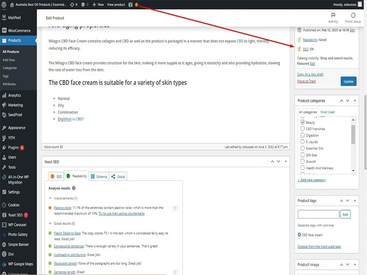Click the Add tag button
Image resolution: width=367 pixels, height=275 pixels.
[345, 214]
